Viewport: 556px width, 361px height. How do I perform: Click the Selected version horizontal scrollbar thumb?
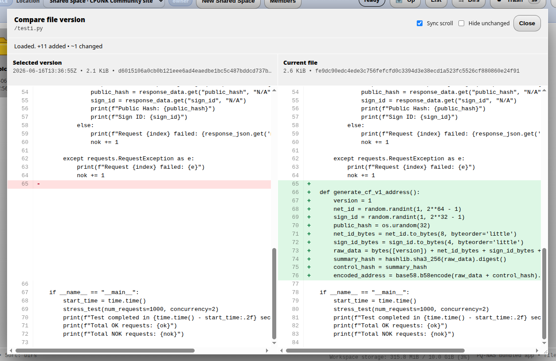coord(105,350)
